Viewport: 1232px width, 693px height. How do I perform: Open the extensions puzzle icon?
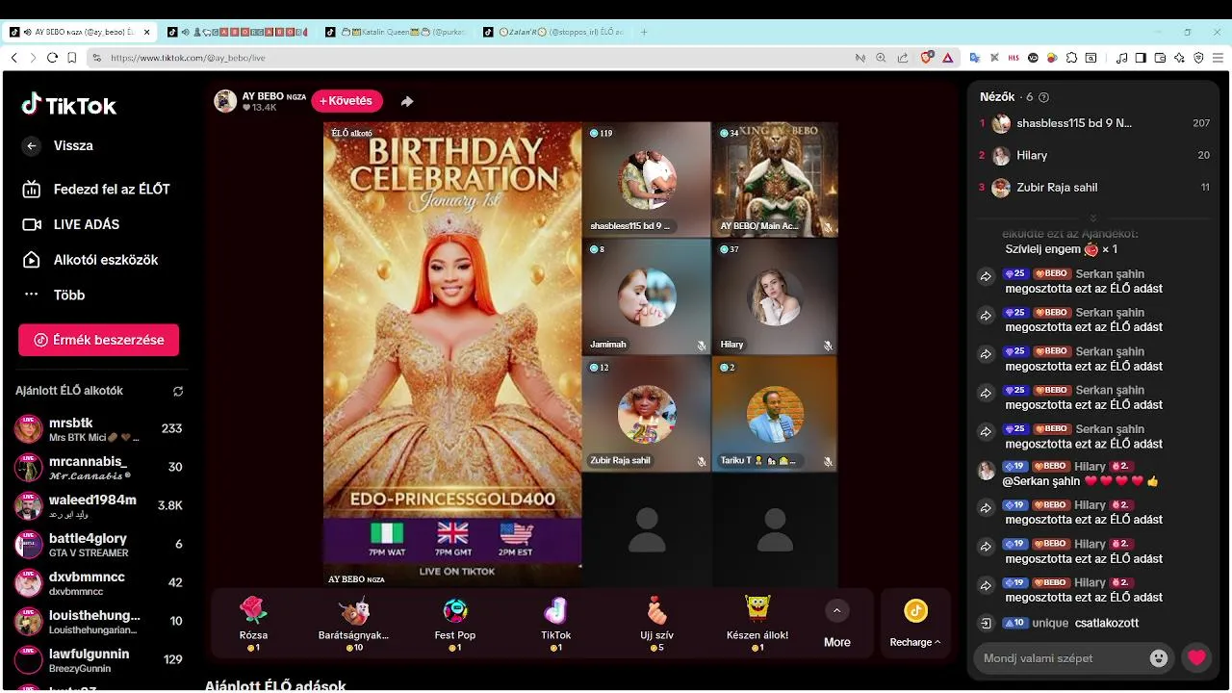tap(1071, 58)
